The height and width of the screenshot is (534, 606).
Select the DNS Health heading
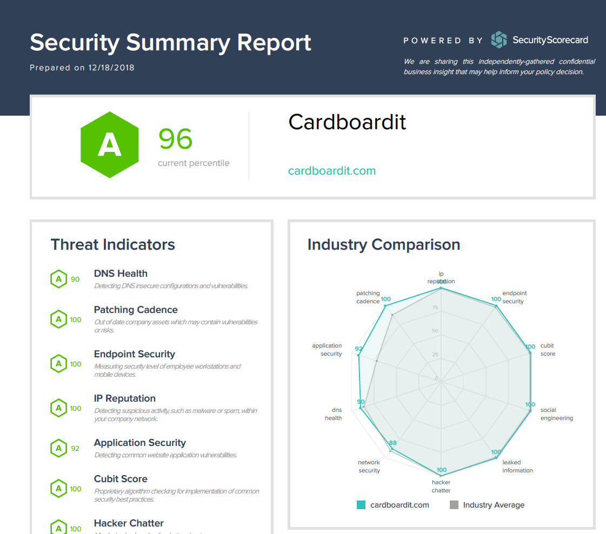[121, 273]
